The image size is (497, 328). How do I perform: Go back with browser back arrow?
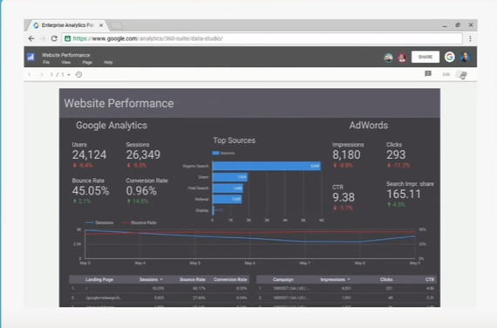(31, 38)
